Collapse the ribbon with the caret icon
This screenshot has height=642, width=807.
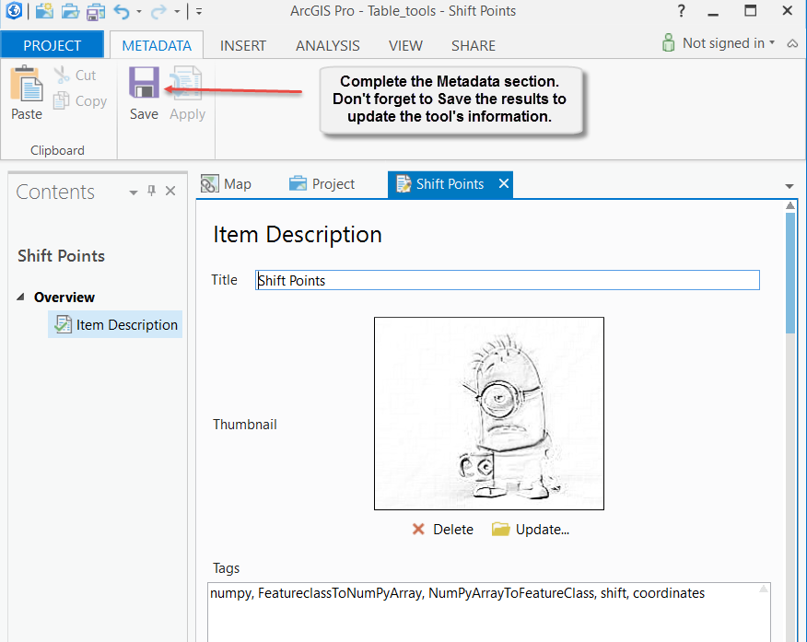tap(792, 43)
